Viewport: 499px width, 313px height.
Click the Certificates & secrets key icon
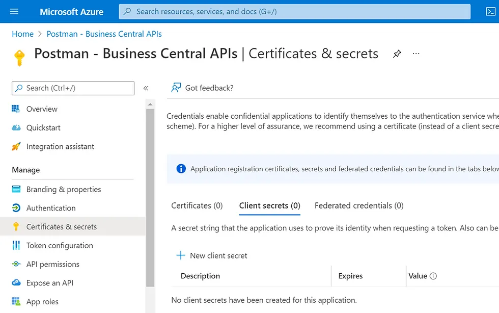tap(16, 227)
